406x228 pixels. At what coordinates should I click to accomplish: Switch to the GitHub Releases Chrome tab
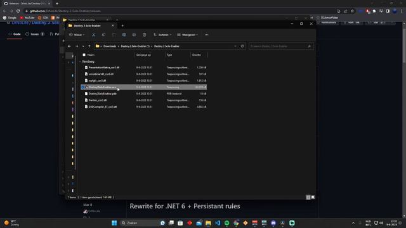tap(27, 4)
